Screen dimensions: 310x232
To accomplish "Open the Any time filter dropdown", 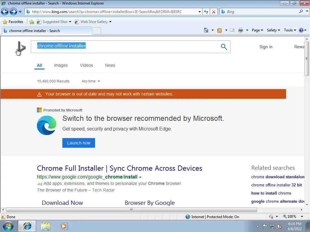I will (x=91, y=81).
